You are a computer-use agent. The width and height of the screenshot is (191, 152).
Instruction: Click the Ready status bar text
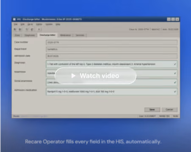[17, 116]
